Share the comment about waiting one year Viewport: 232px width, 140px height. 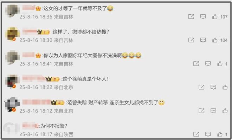coord(191,17)
